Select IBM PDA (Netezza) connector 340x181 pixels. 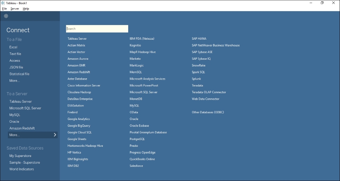(142, 39)
